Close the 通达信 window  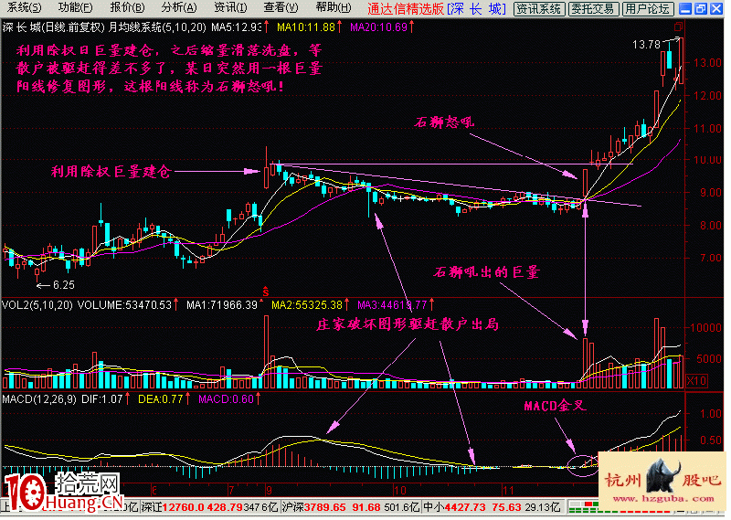click(x=716, y=8)
